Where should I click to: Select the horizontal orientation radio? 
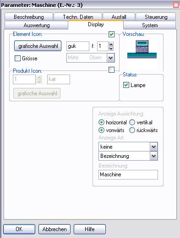[101, 122]
